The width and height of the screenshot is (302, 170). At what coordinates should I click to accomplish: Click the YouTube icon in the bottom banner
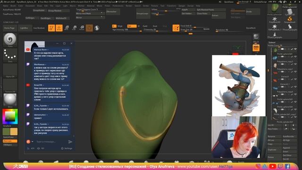coord(272,166)
